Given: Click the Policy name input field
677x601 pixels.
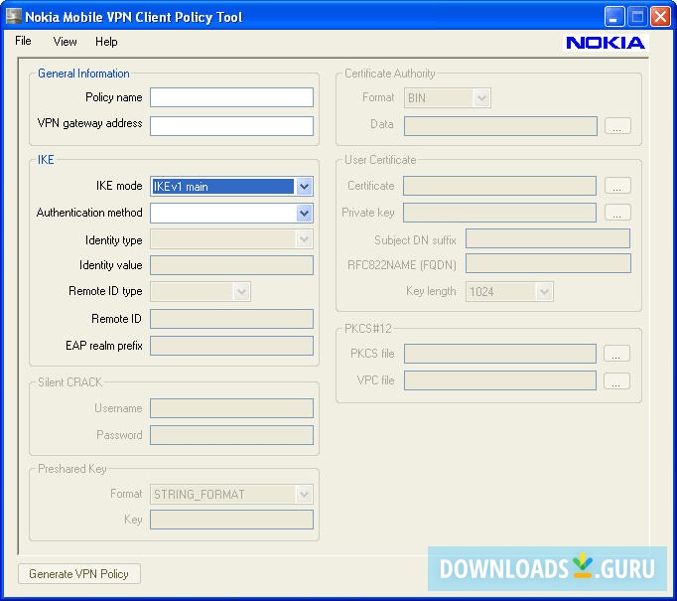Looking at the screenshot, I should pyautogui.click(x=231, y=97).
